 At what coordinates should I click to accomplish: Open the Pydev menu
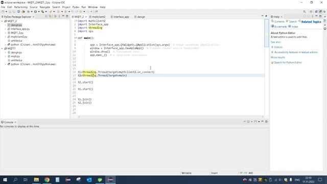76,7
